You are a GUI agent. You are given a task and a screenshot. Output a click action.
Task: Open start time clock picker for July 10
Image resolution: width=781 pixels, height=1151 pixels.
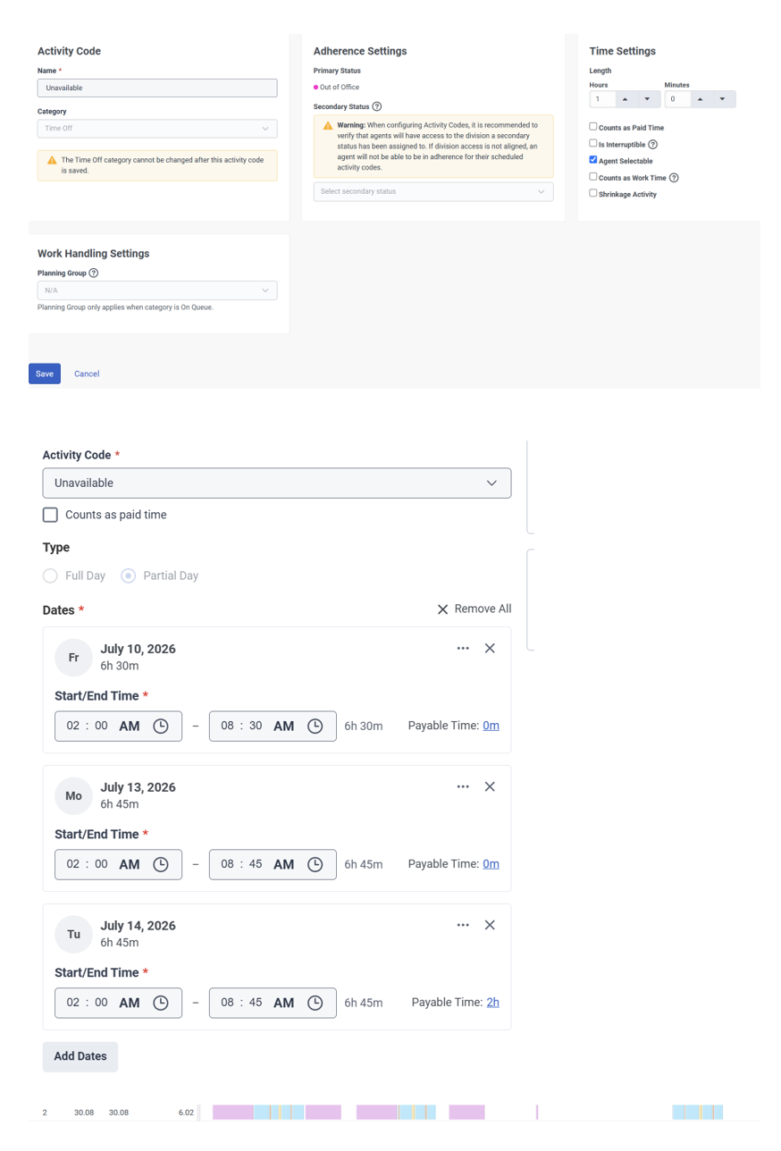pyautogui.click(x=161, y=727)
